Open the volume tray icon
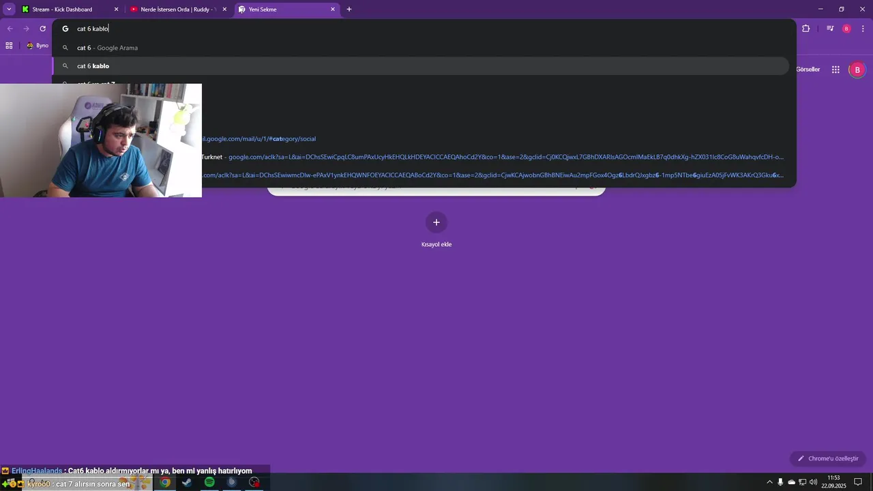The height and width of the screenshot is (491, 873). pyautogui.click(x=813, y=482)
